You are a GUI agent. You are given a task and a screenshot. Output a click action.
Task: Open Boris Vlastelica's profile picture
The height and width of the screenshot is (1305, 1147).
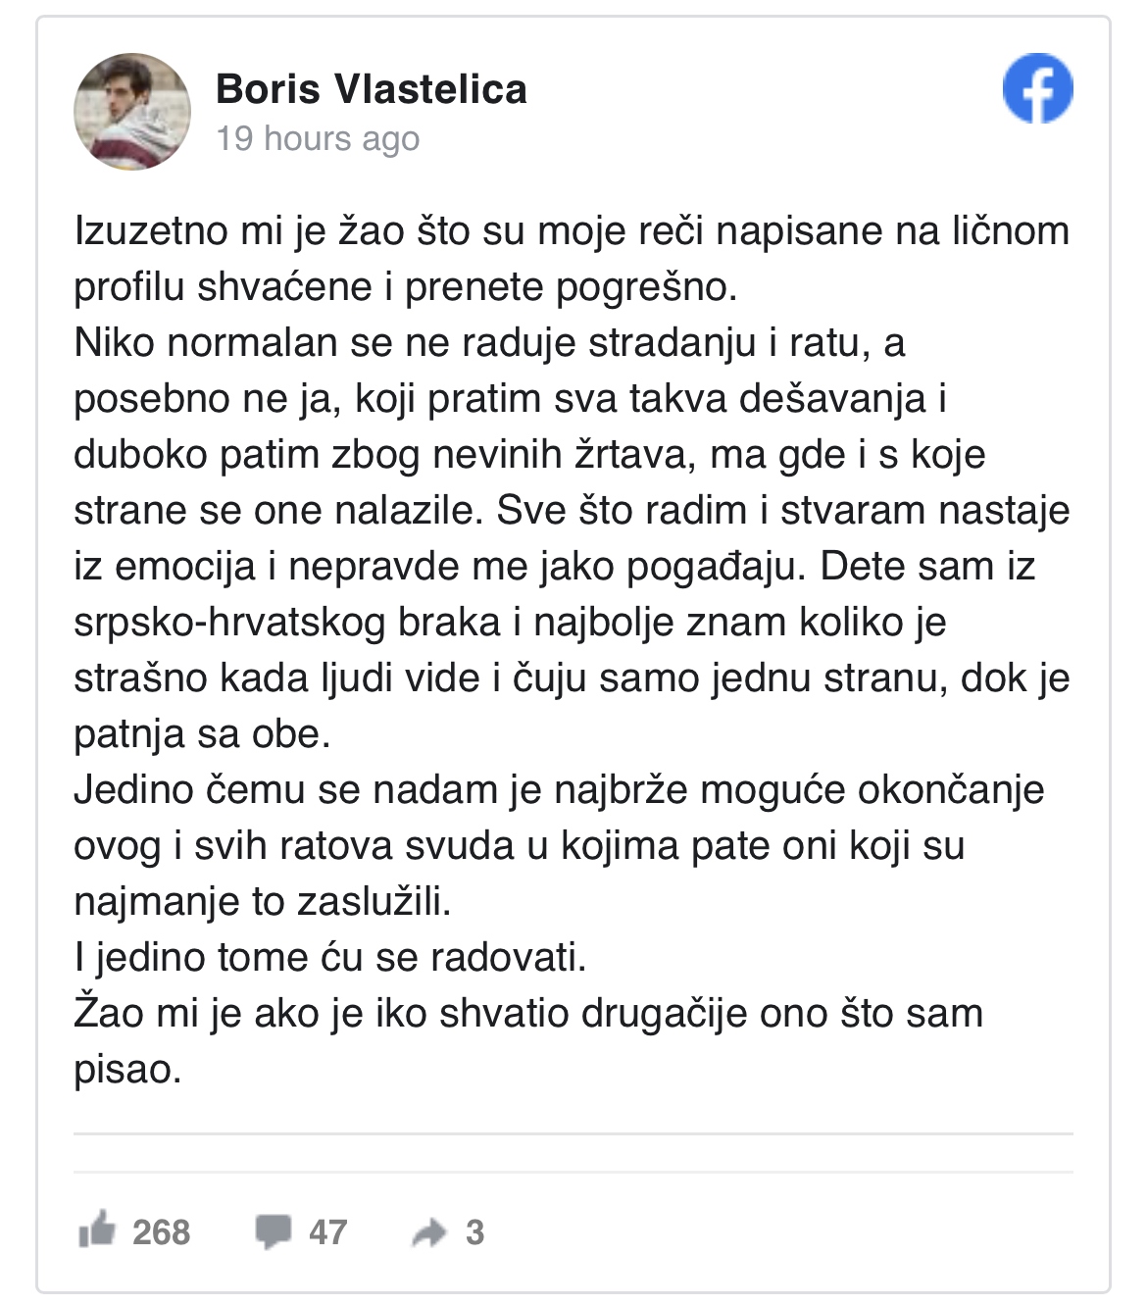132,111
